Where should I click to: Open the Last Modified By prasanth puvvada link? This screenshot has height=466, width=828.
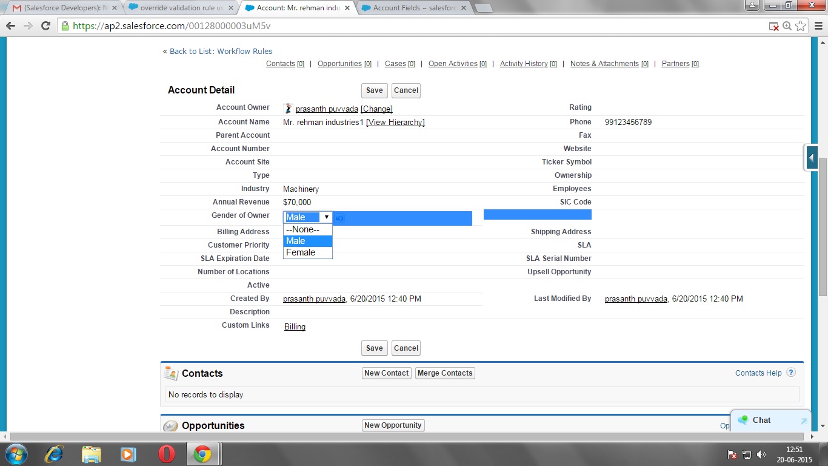pyautogui.click(x=636, y=299)
